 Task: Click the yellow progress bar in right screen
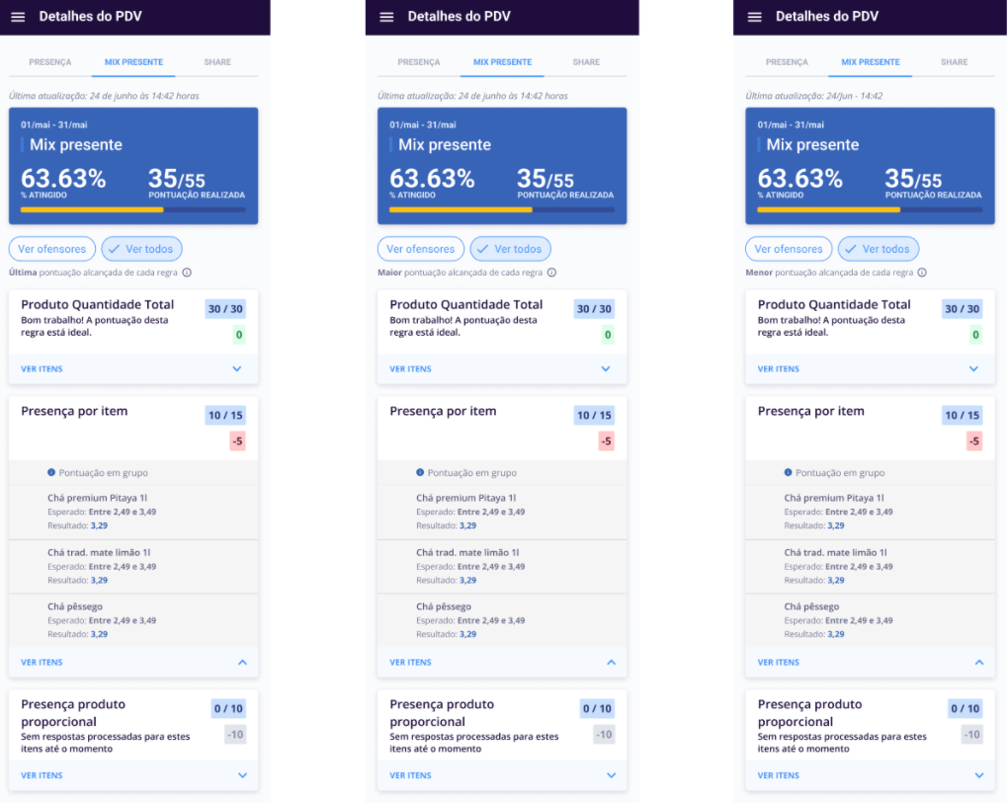coord(828,209)
